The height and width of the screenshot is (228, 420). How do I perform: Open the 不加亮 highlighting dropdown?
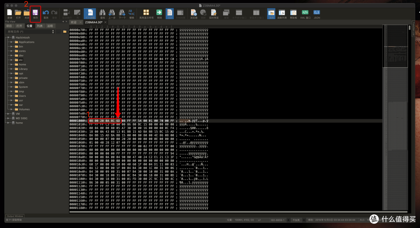[x=298, y=220]
